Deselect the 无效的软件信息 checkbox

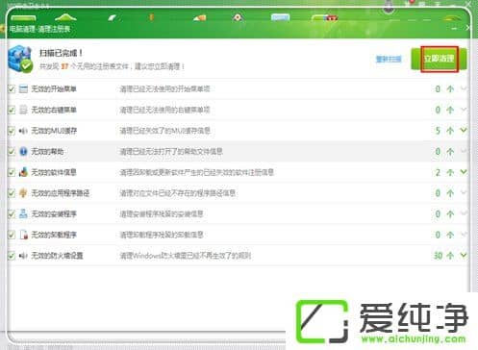[12, 172]
